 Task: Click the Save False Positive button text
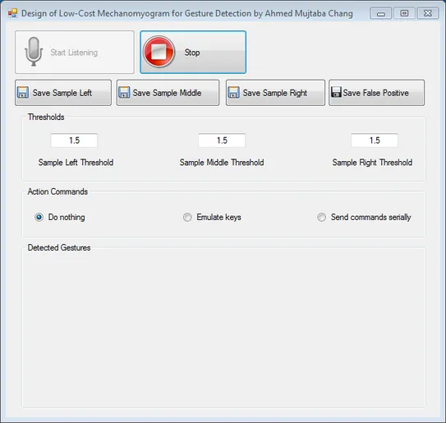[375, 93]
